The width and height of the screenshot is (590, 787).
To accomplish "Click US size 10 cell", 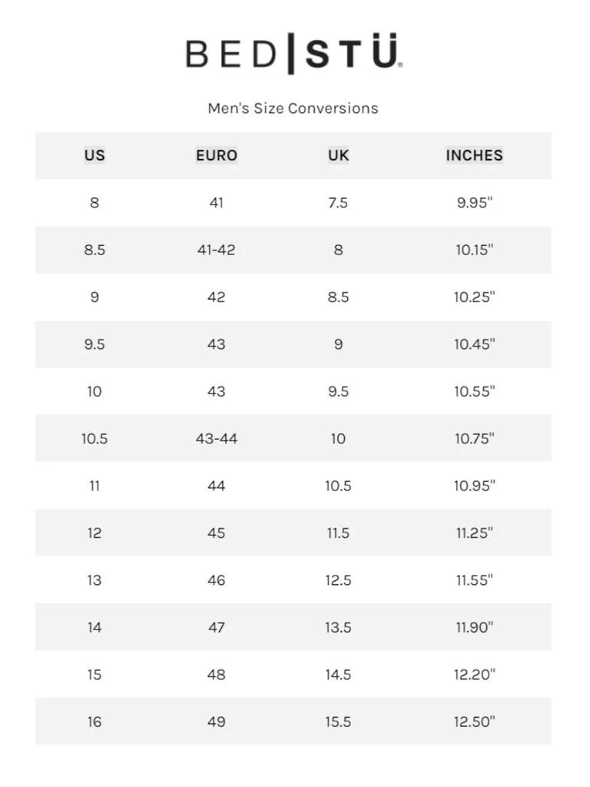I will tap(94, 391).
